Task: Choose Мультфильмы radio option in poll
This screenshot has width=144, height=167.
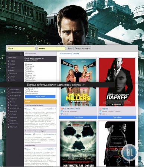Action: click(26, 93)
